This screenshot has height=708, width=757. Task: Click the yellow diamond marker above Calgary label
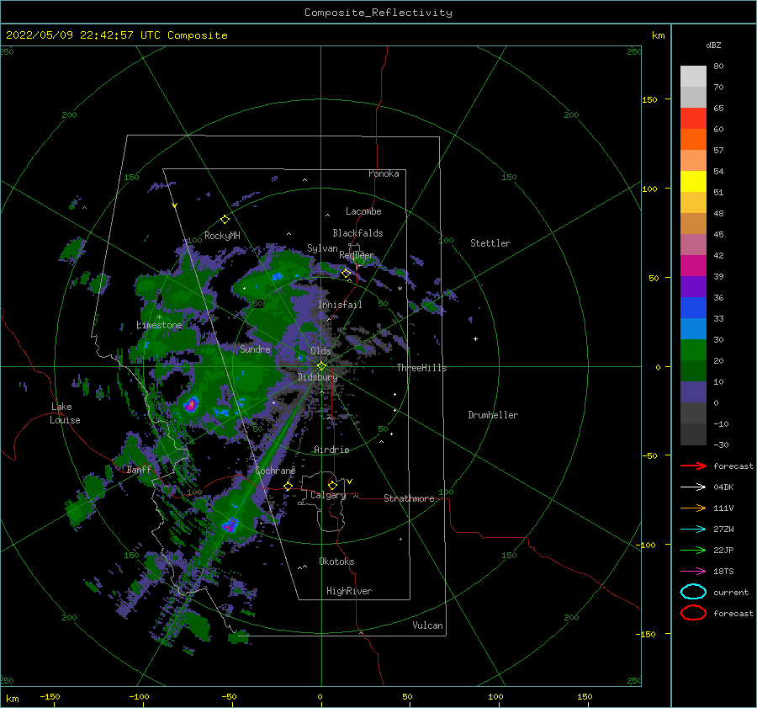pyautogui.click(x=332, y=485)
